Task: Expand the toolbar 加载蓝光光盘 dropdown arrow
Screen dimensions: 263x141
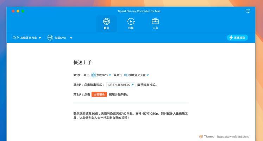Action: (40, 38)
